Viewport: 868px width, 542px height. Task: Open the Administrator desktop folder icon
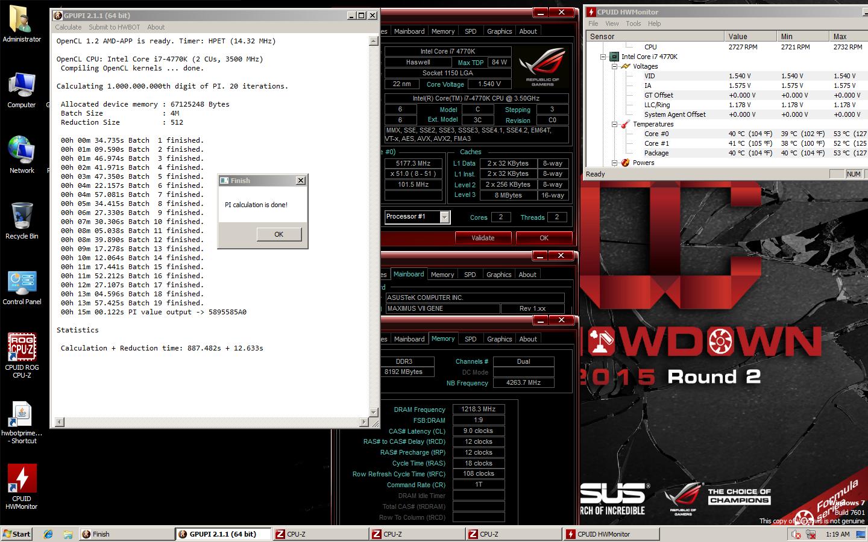coord(22,24)
